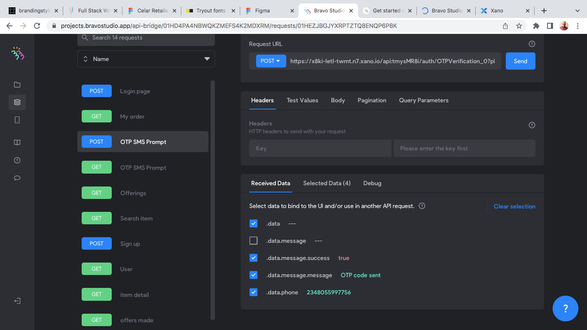Image resolution: width=587 pixels, height=330 pixels.
Task: Expand the Name sort dropdown
Action: (146, 59)
